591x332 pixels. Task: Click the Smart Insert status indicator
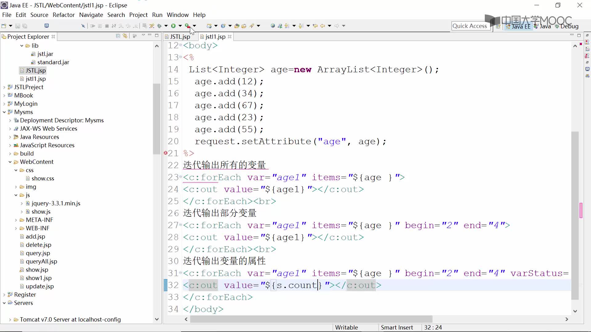[x=397, y=327]
